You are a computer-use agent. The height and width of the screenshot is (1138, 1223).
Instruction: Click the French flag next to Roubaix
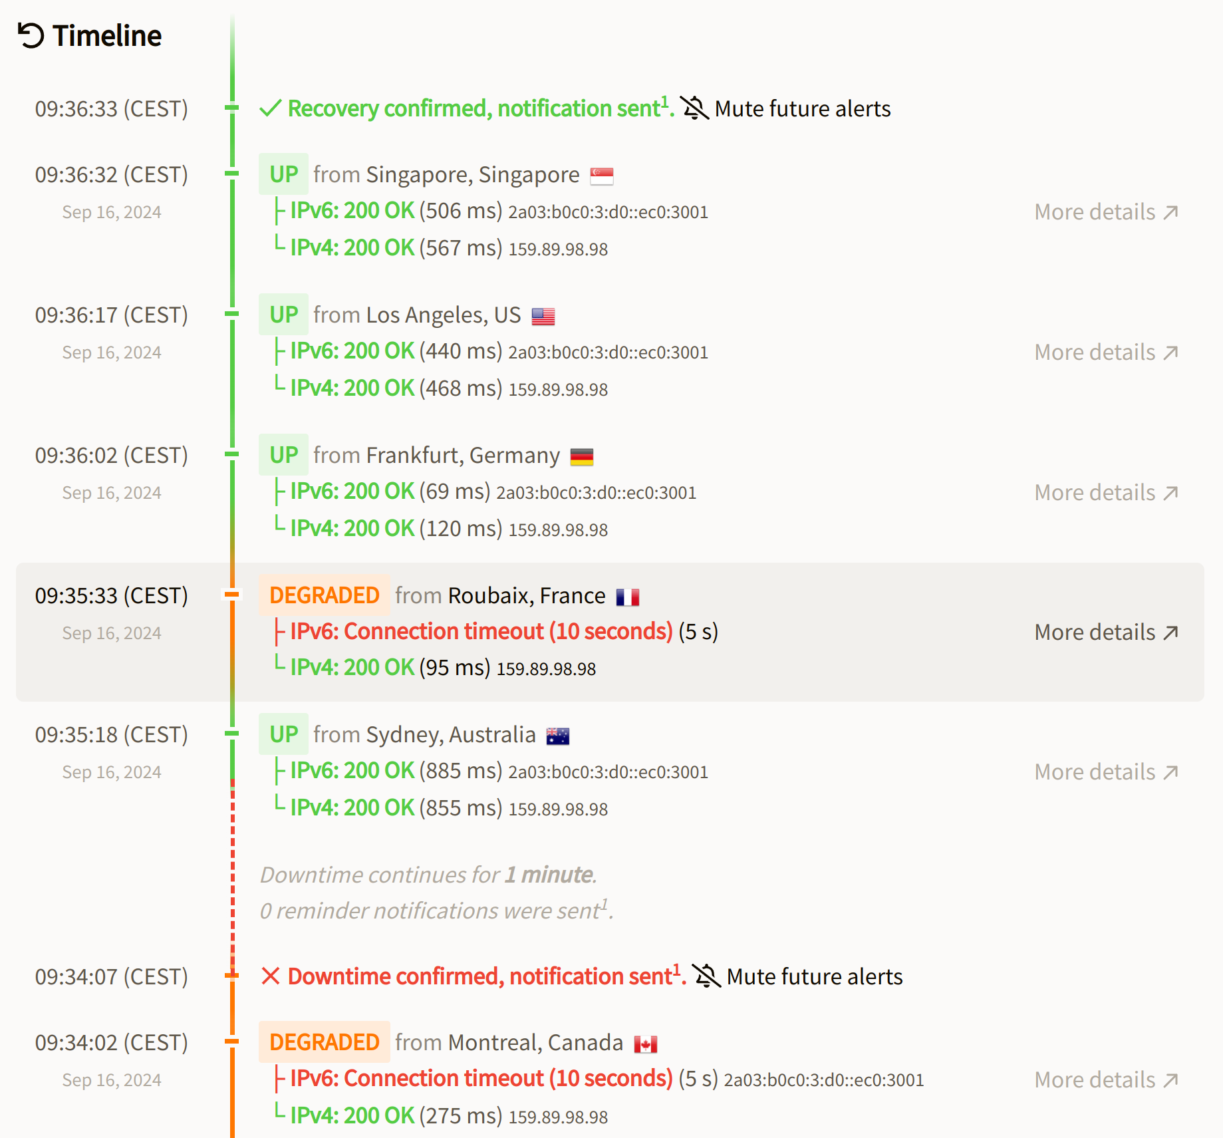(x=627, y=597)
